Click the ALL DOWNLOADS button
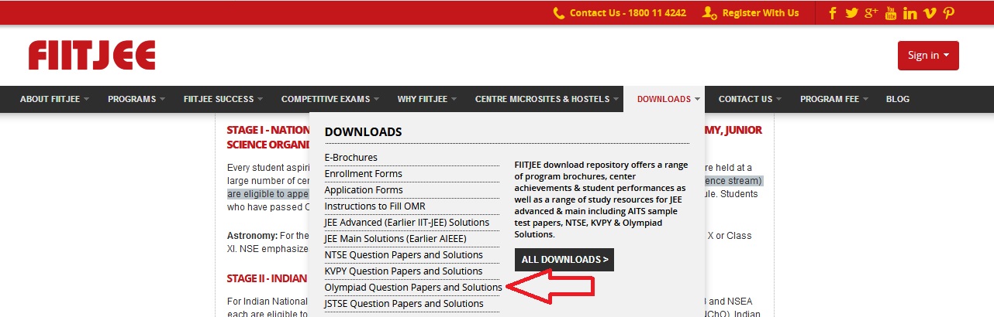Screen dimensions: 994x317 pyautogui.click(x=564, y=260)
